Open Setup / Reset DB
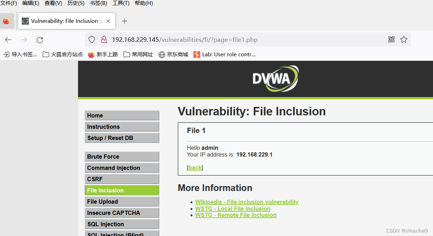The width and height of the screenshot is (433, 236). 122,138
